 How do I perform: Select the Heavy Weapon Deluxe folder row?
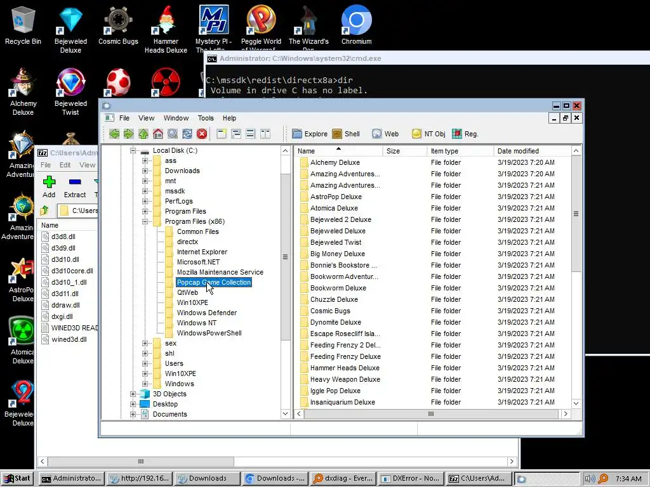(432, 379)
